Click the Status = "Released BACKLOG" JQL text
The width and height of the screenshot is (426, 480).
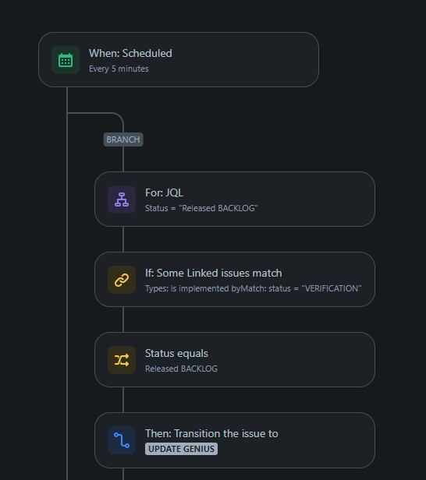[201, 209]
